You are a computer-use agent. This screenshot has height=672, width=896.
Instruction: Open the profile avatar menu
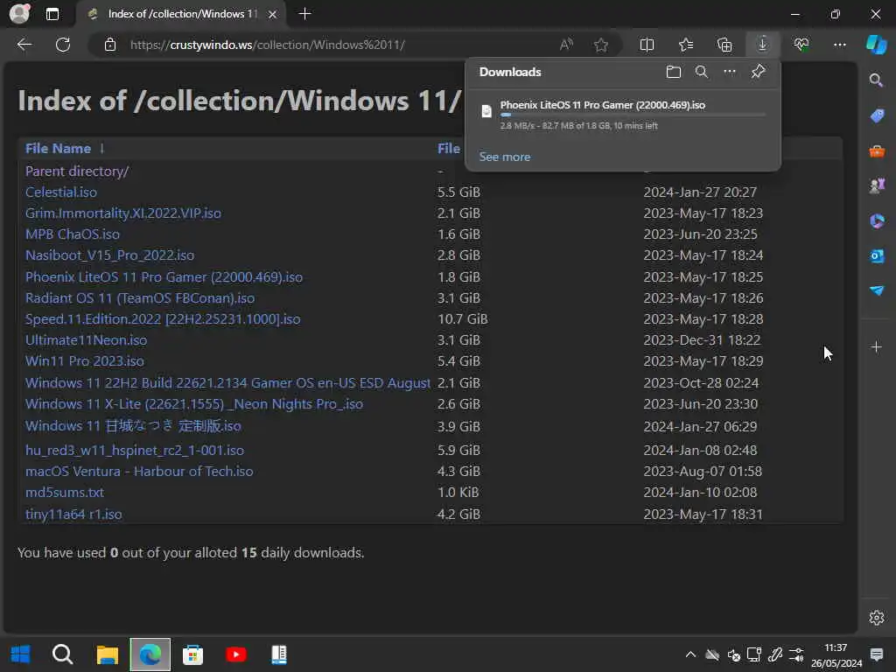19,14
